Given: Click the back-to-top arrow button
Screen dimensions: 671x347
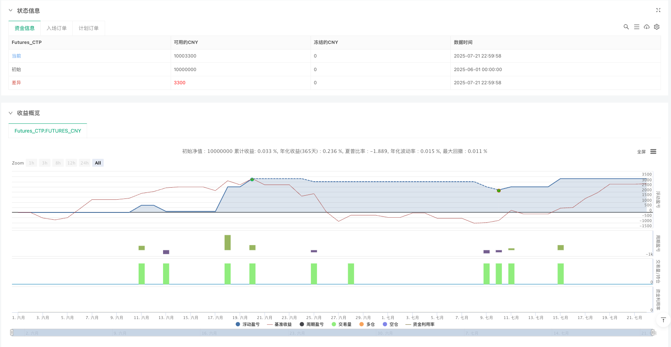Looking at the screenshot, I should 663,320.
